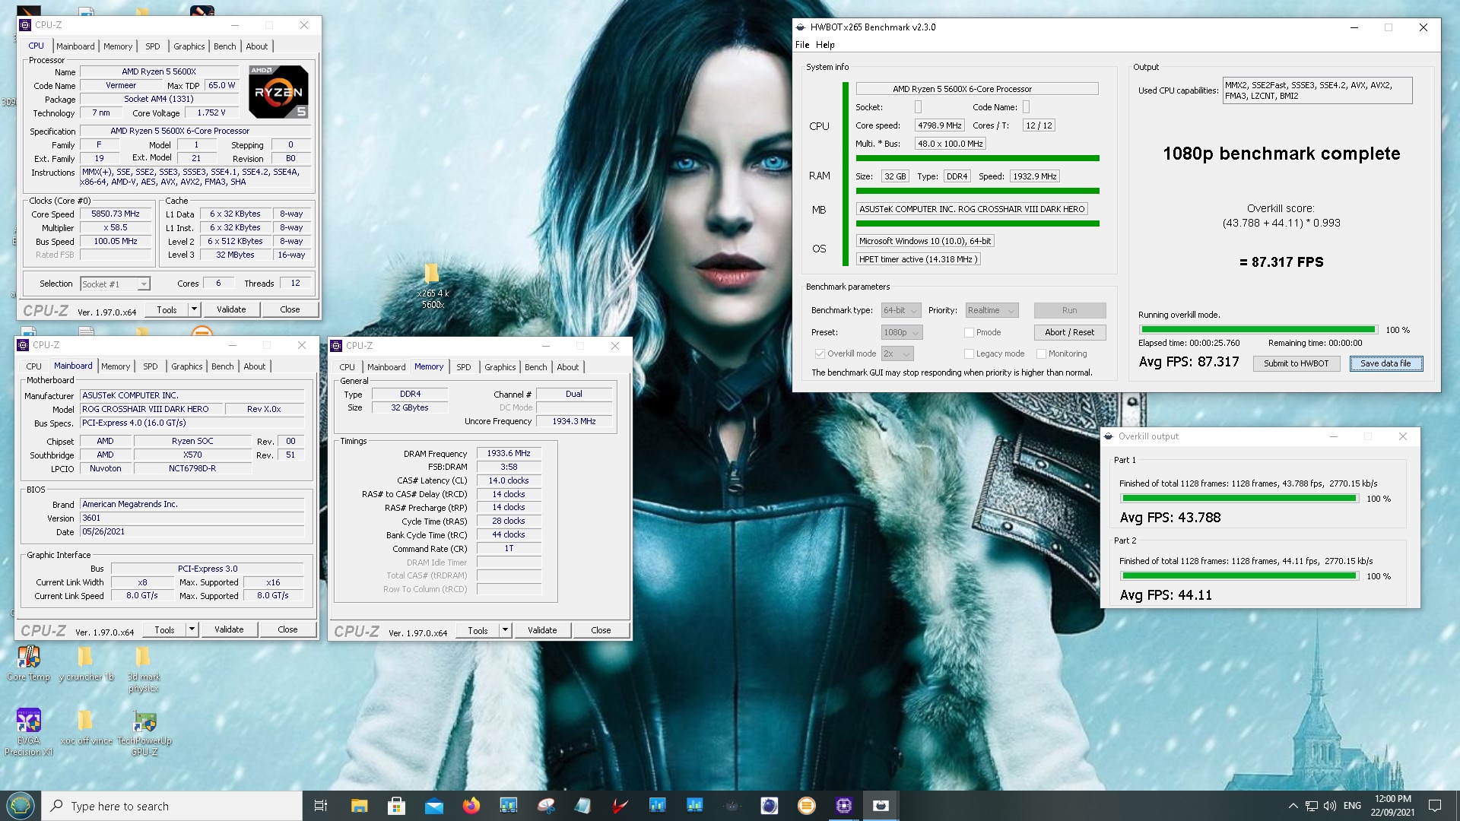Click Save data file button
The height and width of the screenshot is (821, 1460).
pos(1385,363)
